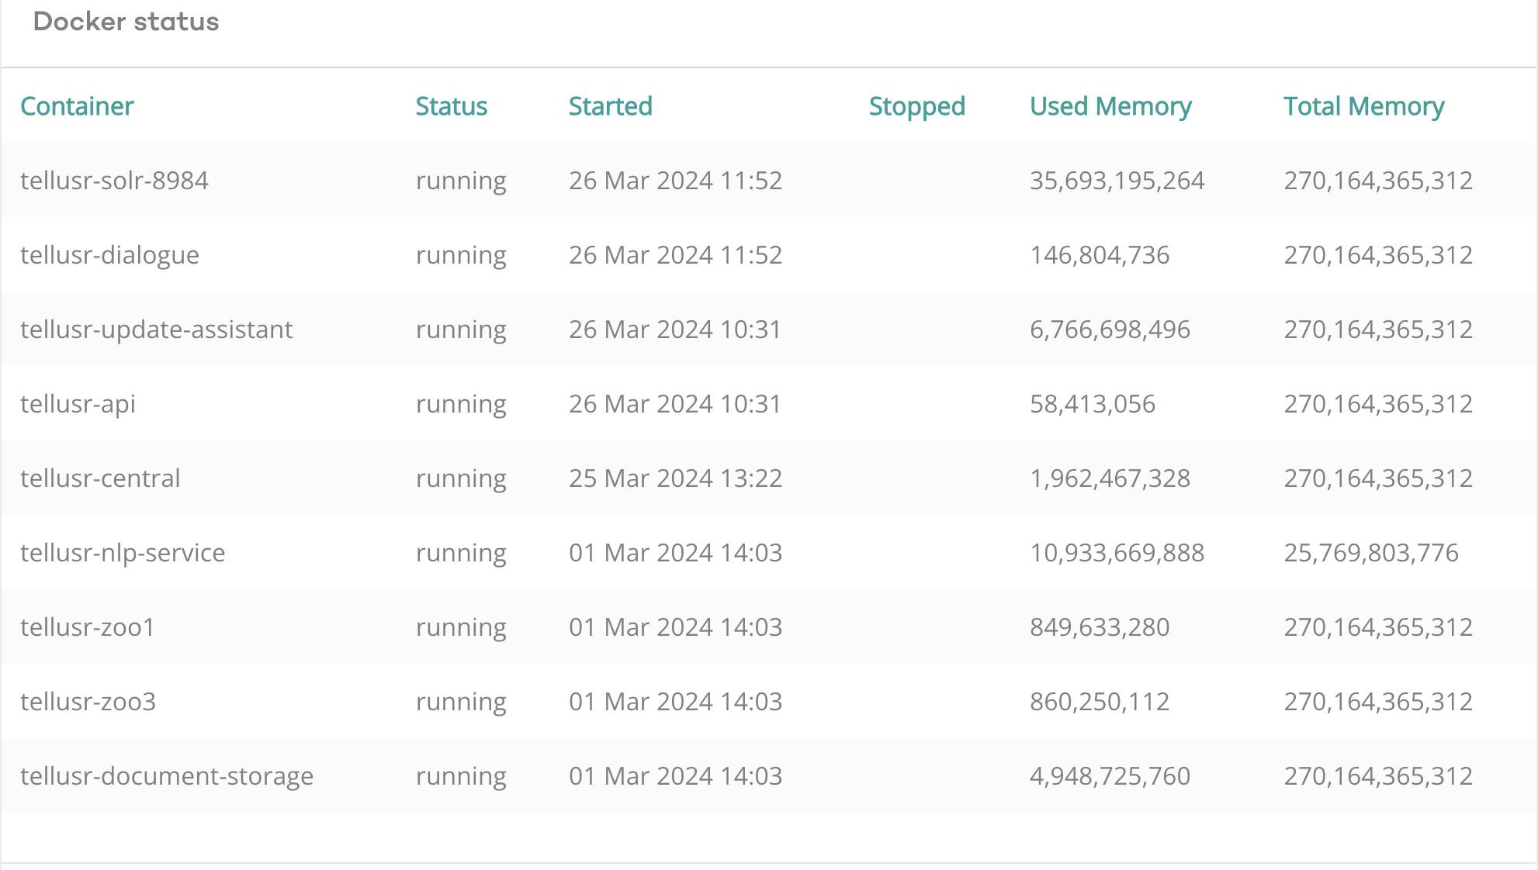Sort the table by the Stopped column
This screenshot has width=1538, height=870.
click(x=916, y=106)
